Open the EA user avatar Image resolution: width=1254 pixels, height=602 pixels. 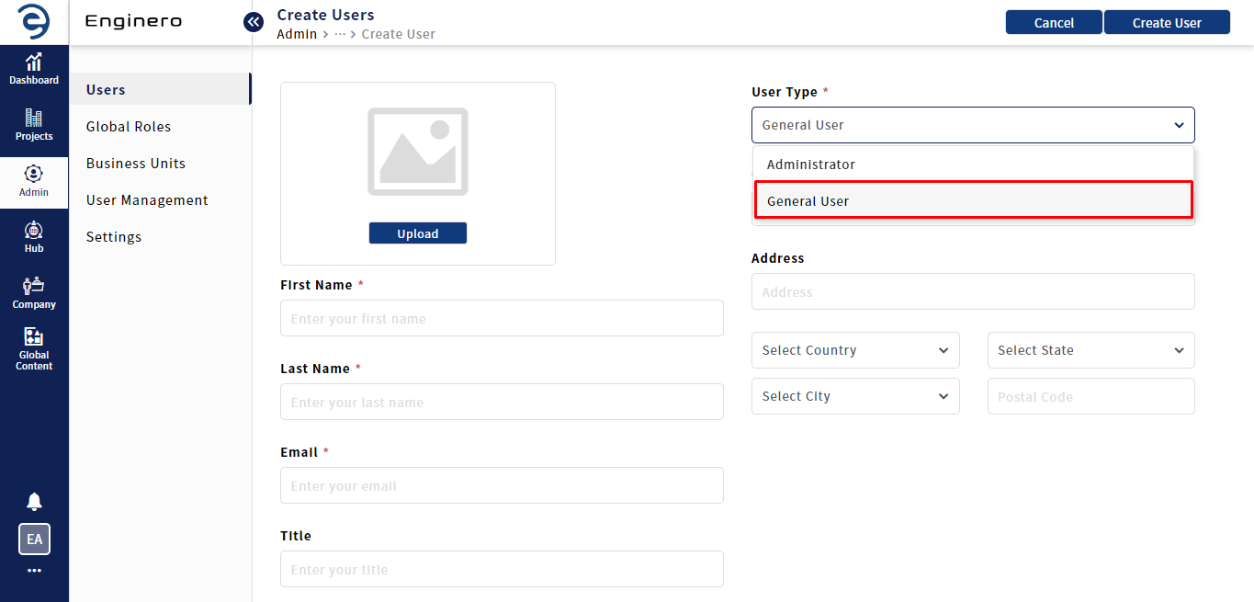pos(34,540)
